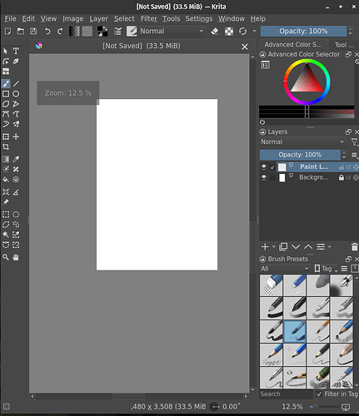
Task: Delete layer with trash icon
Action: 354,246
